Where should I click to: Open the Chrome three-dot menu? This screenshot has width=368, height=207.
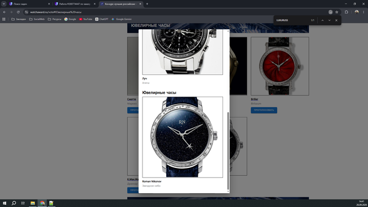pos(363,12)
